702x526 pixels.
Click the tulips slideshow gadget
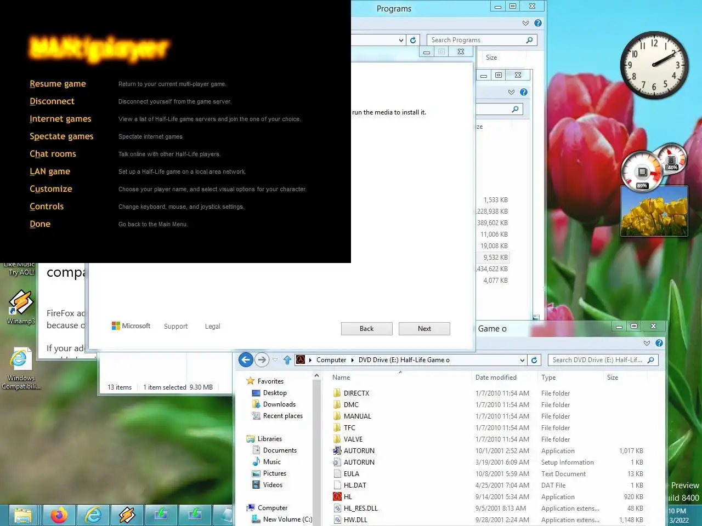pos(654,211)
